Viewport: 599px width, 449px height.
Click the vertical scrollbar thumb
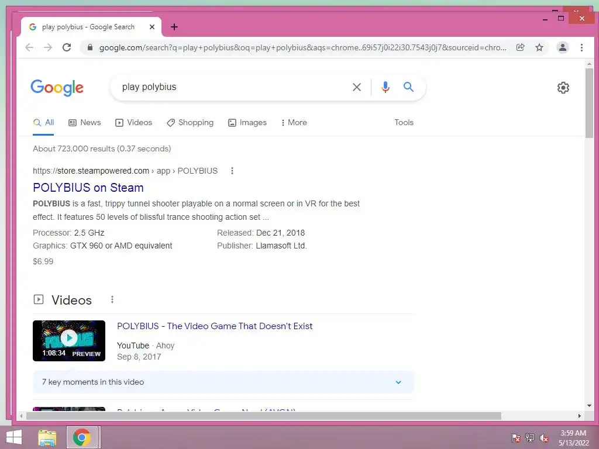pos(589,103)
